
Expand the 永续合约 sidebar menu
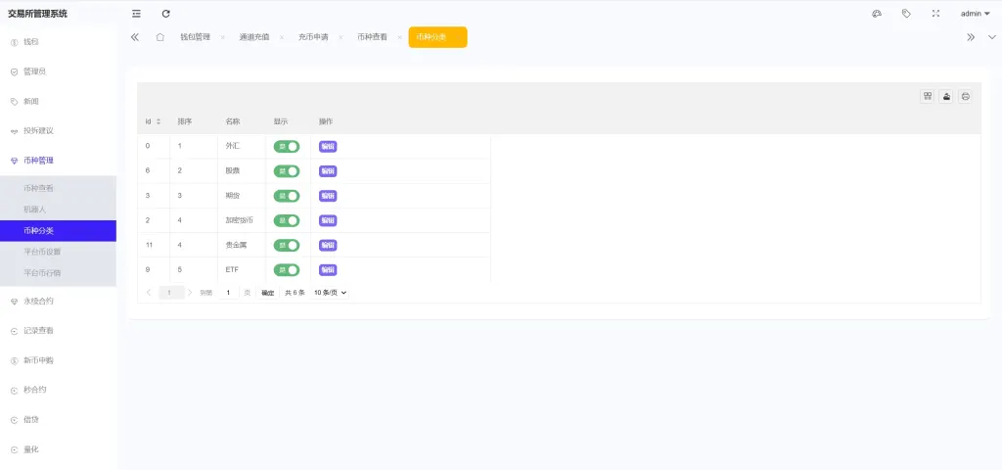point(58,302)
